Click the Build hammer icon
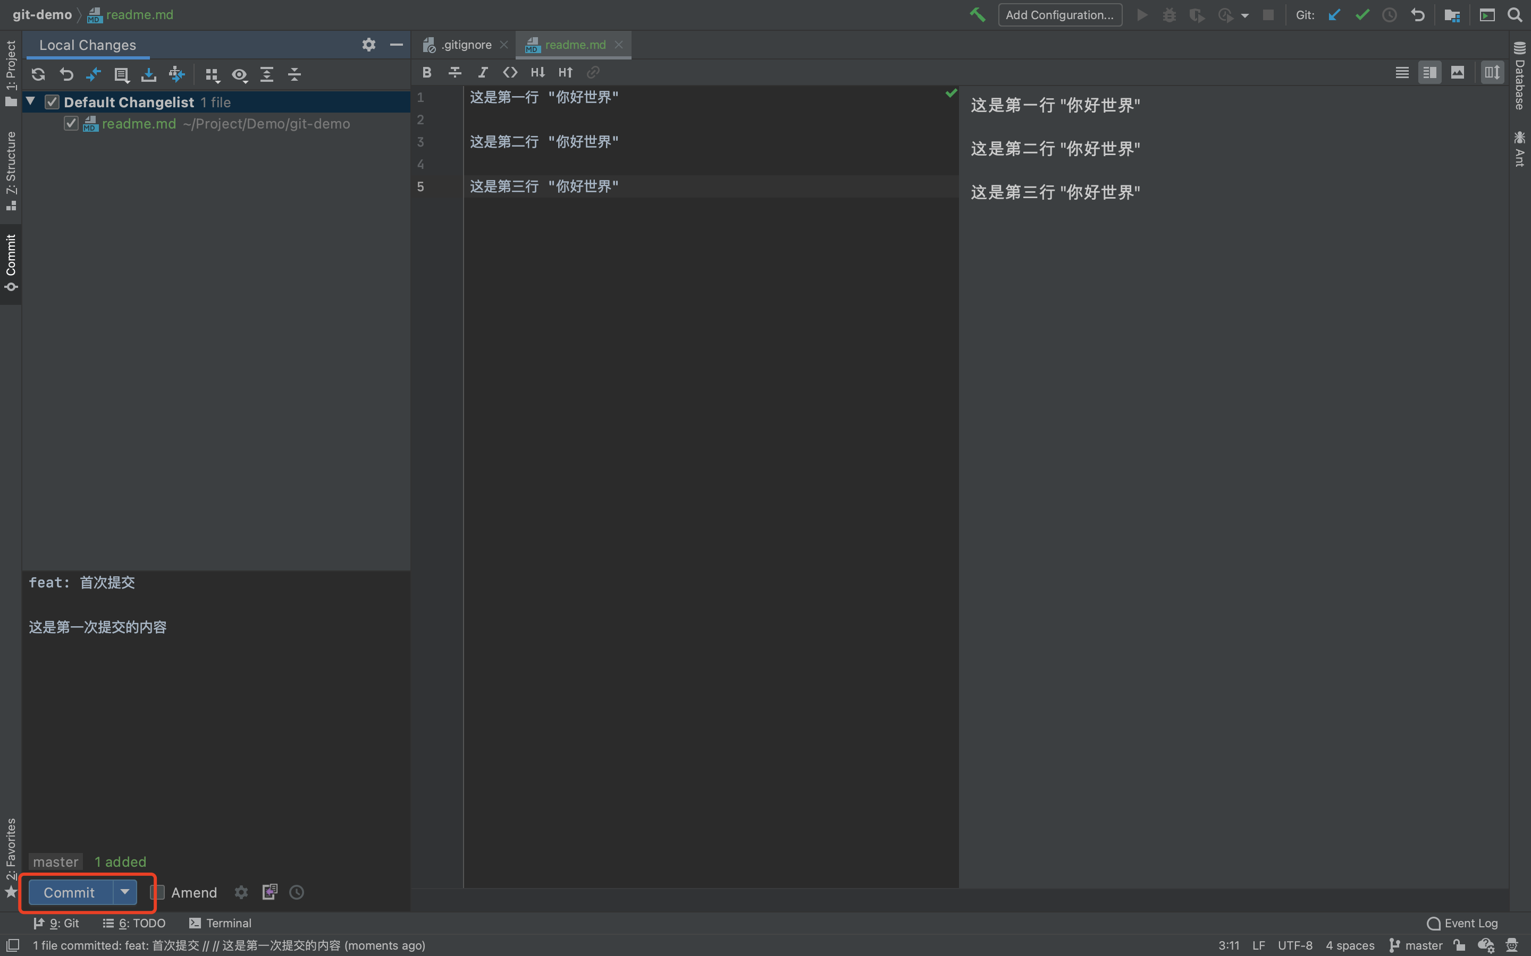The image size is (1531, 956). (978, 14)
